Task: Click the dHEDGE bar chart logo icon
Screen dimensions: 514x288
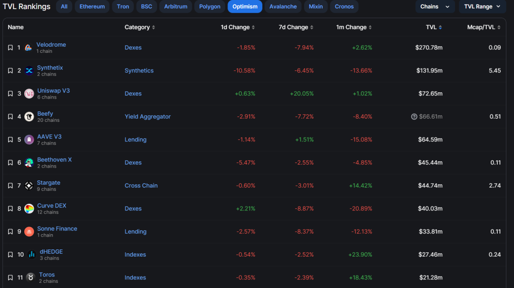Action: [32, 255]
